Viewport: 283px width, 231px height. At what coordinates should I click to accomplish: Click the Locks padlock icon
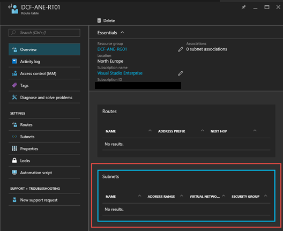coord(14,160)
